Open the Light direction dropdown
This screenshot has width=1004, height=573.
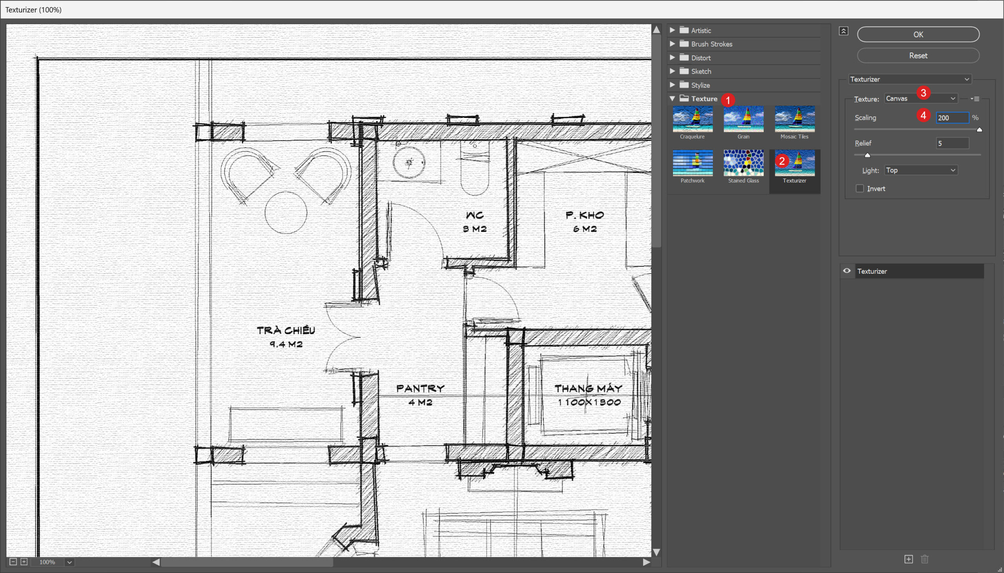920,170
